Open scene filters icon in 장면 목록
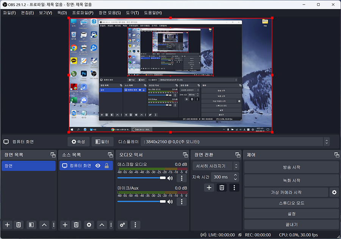The image size is (341, 239). point(31,225)
